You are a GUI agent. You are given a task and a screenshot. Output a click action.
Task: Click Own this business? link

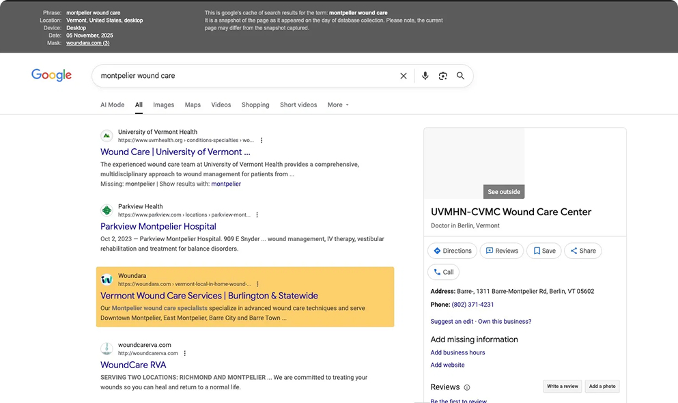tap(505, 321)
